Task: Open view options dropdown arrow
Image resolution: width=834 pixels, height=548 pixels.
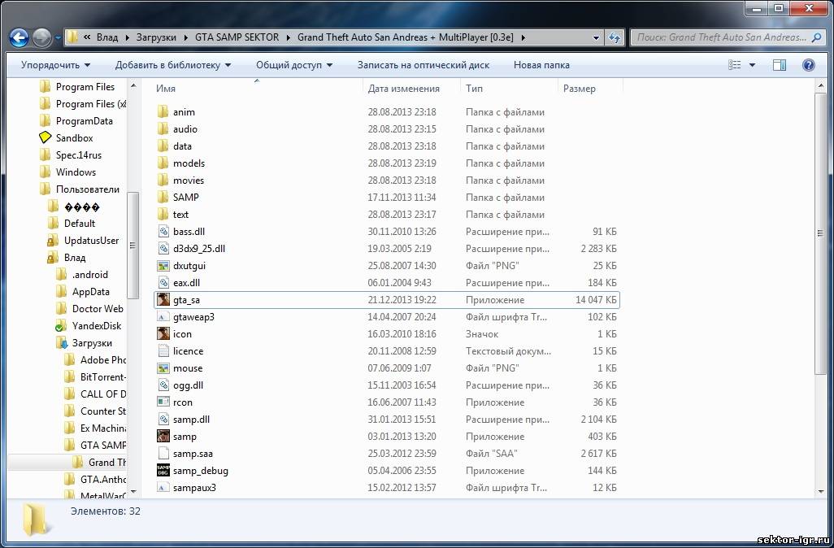Action: (752, 65)
